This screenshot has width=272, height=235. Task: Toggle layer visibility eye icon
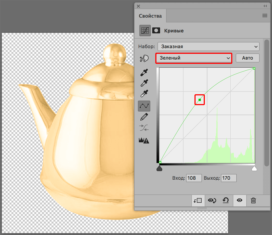click(239, 200)
